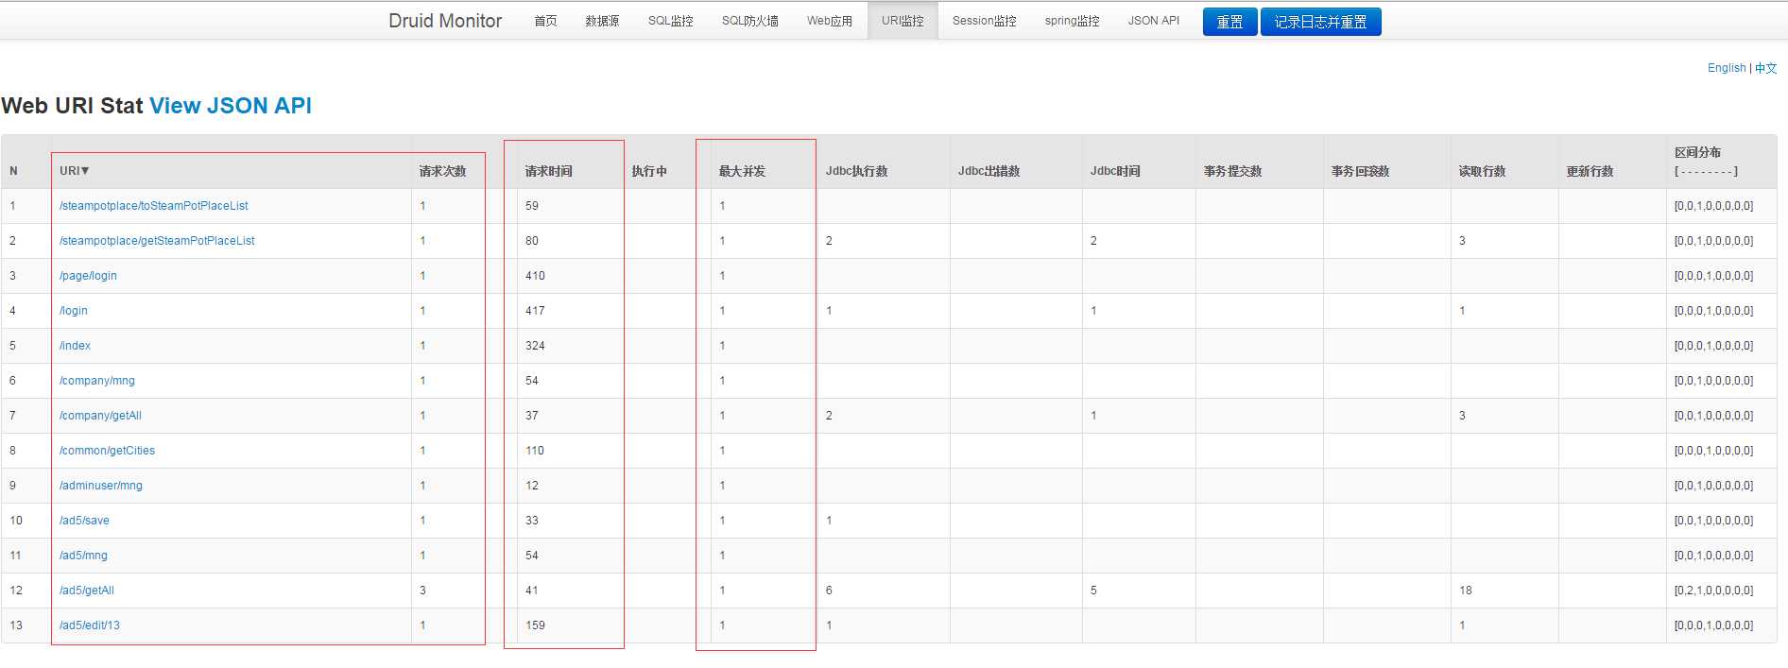Open the /adminuser/mng URI link
This screenshot has width=1788, height=668.
tap(101, 486)
